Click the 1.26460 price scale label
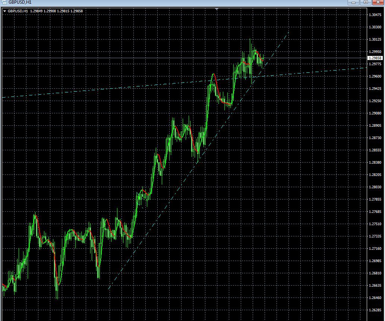The width and height of the screenshot is (385, 321). [x=375, y=298]
